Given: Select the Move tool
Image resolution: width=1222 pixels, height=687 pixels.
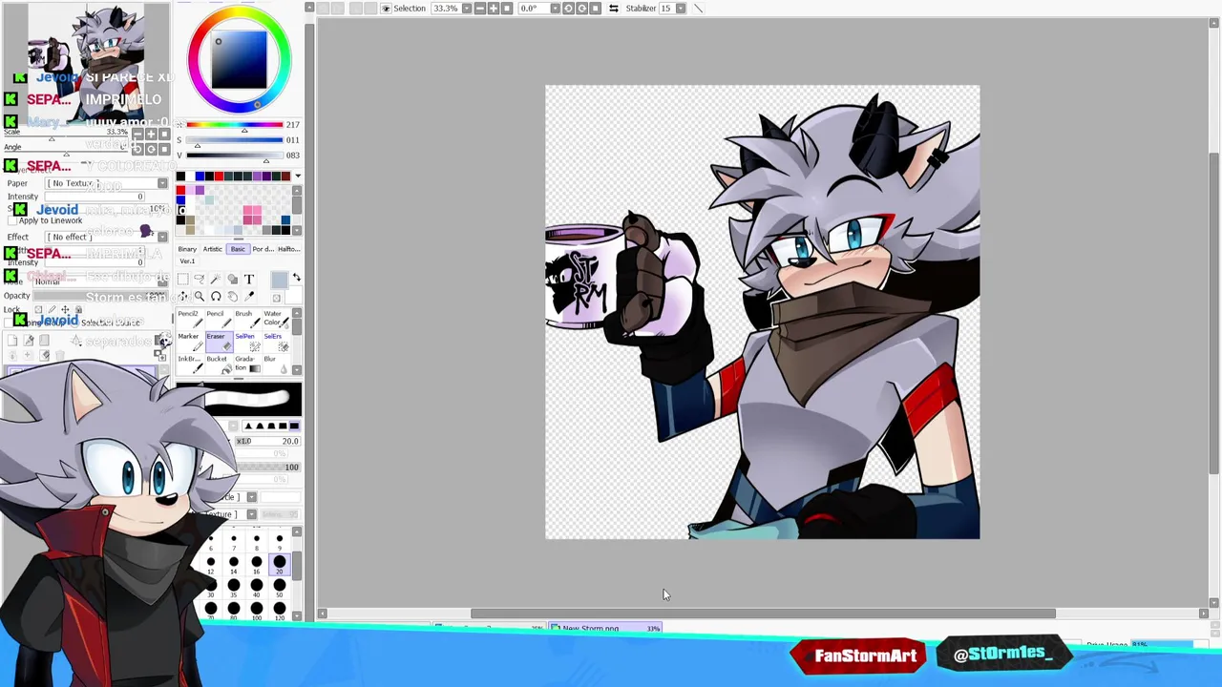Looking at the screenshot, I should coord(182,297).
